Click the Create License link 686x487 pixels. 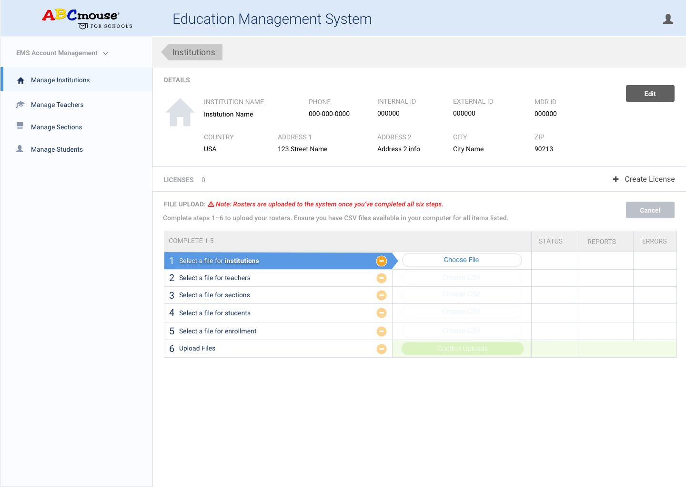(649, 179)
